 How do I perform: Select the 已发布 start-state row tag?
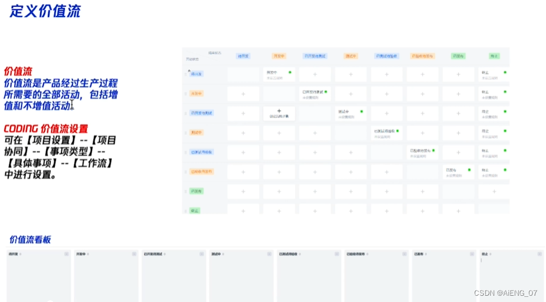196,191
